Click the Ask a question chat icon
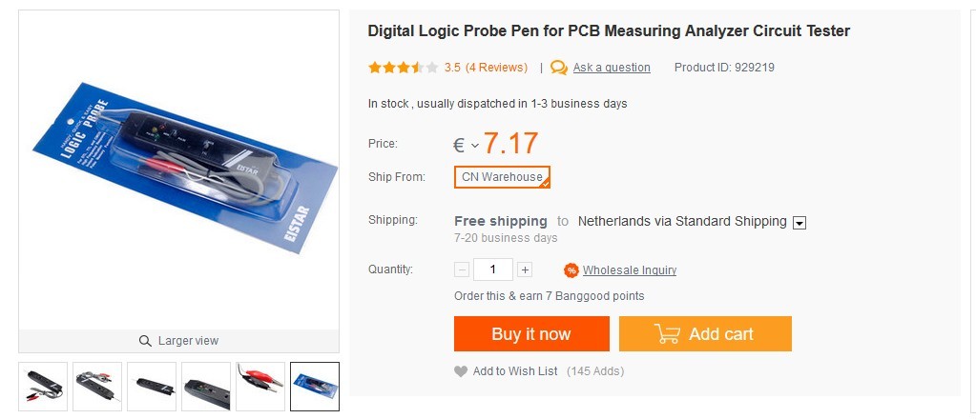The image size is (976, 419). (x=559, y=68)
